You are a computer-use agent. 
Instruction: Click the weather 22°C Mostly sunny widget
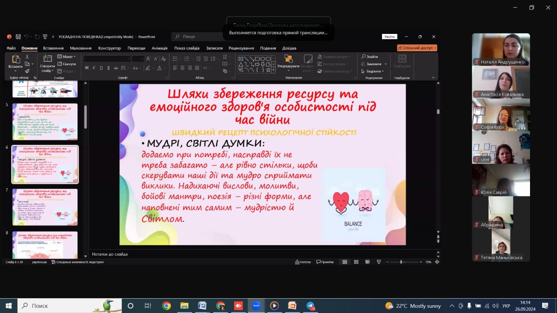[x=413, y=306]
